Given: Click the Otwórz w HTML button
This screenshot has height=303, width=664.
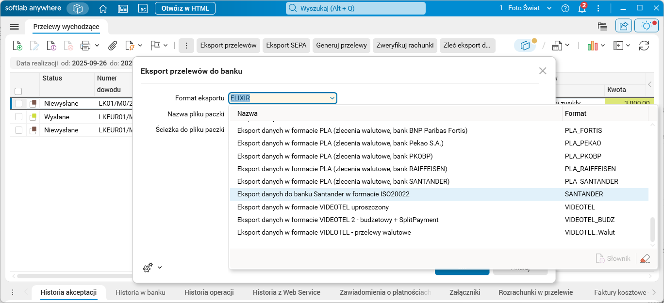Looking at the screenshot, I should click(x=185, y=8).
